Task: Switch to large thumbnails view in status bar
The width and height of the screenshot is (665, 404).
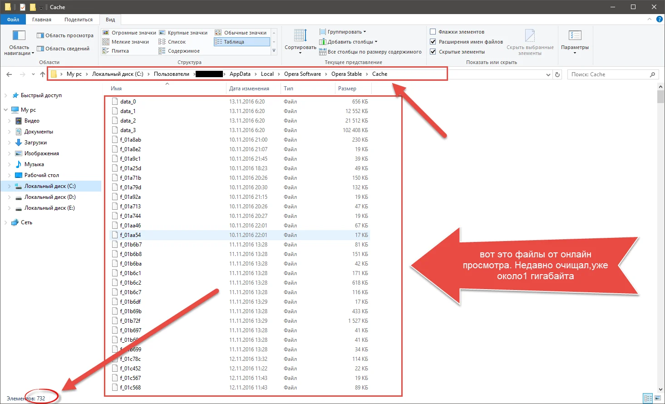Action: tap(658, 398)
